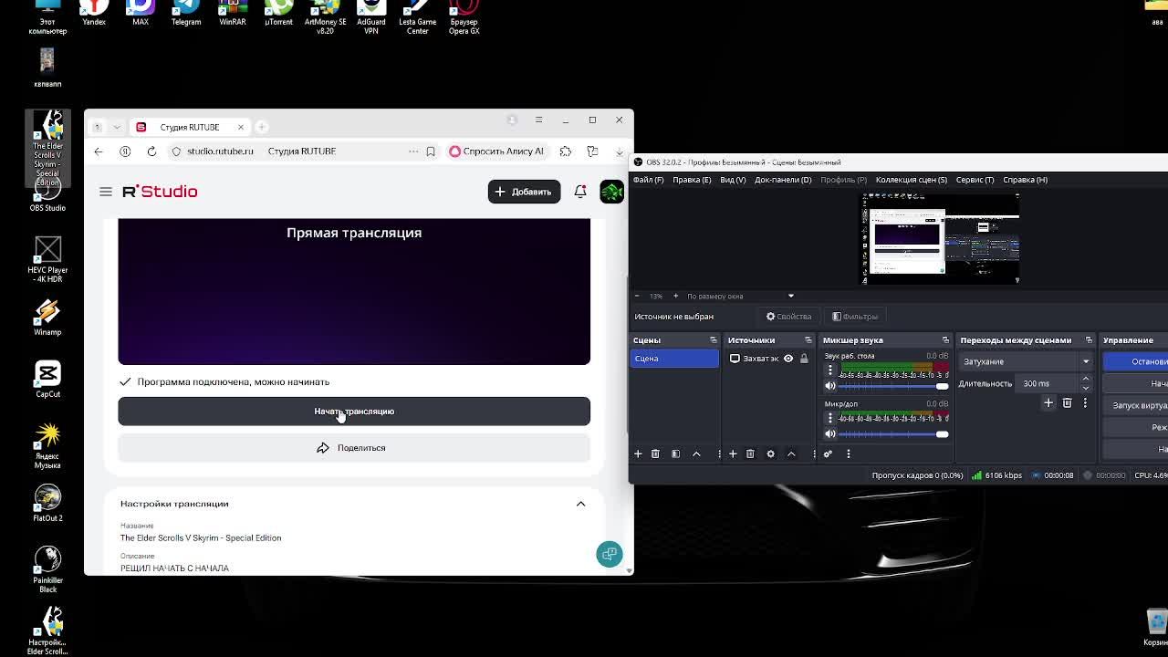The image size is (1168, 657).
Task: Open the Правка menu in OBS
Action: pyautogui.click(x=692, y=180)
